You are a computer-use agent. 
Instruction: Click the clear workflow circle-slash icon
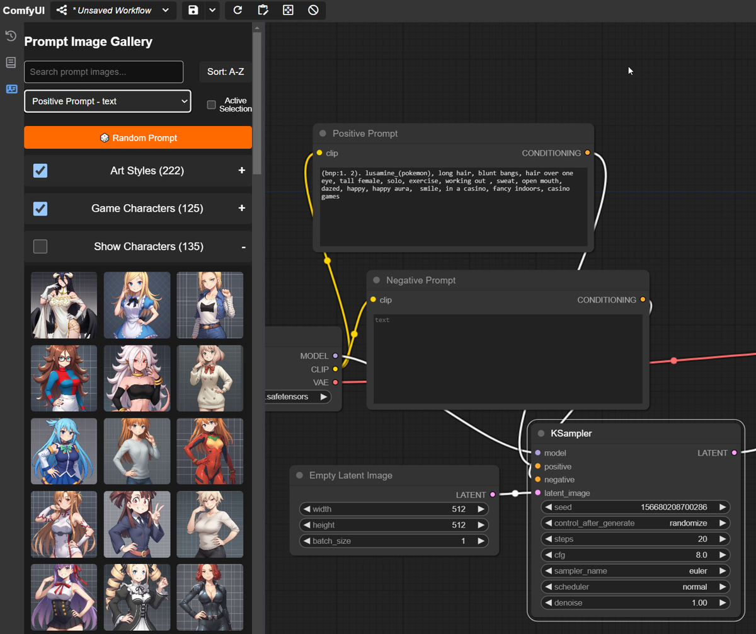click(x=313, y=10)
